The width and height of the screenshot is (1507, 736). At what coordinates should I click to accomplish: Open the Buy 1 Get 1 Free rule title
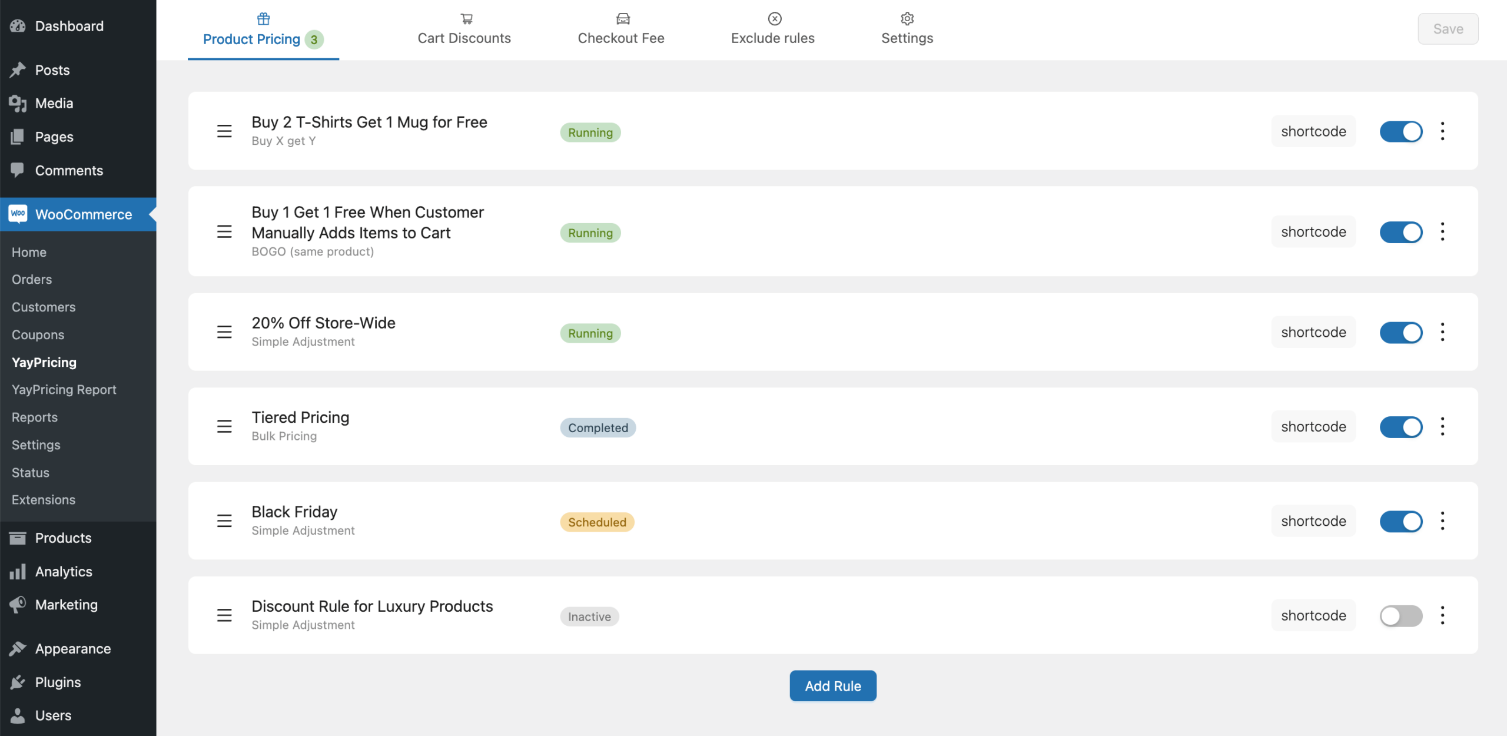pyautogui.click(x=367, y=222)
